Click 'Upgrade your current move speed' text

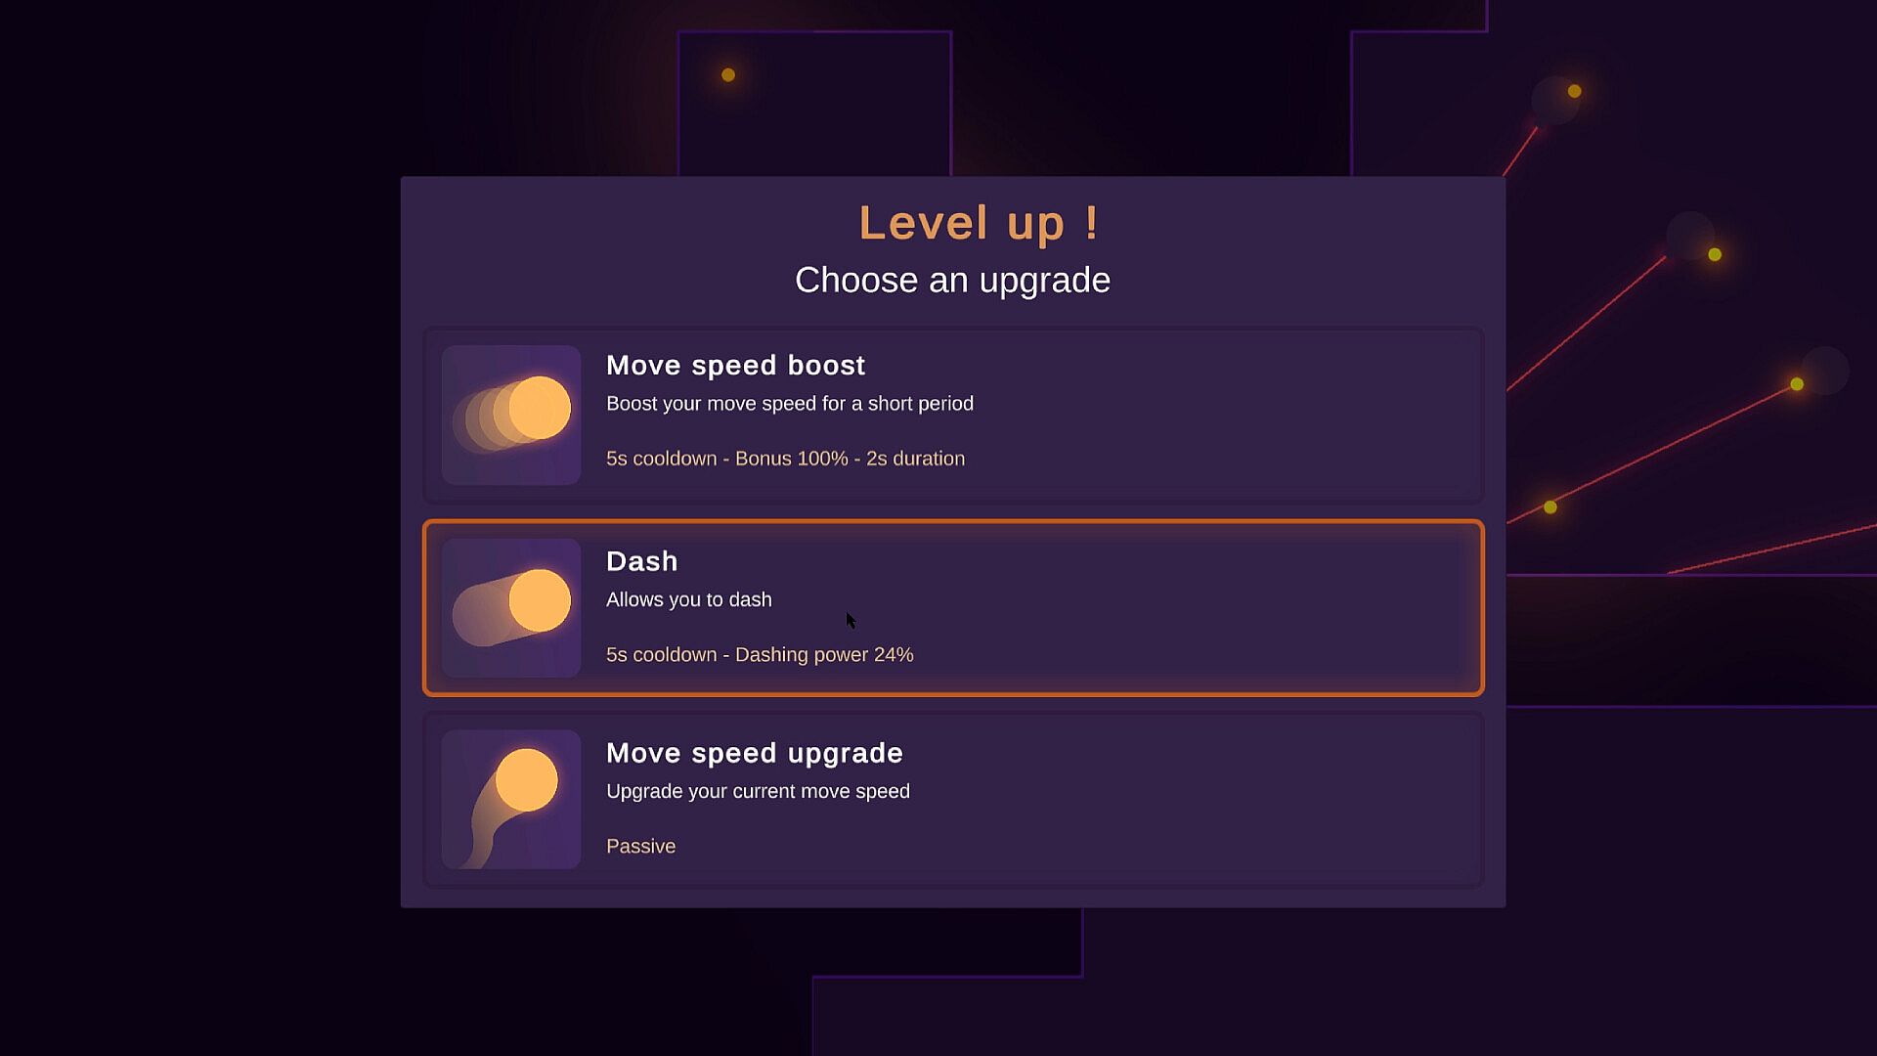point(758,791)
